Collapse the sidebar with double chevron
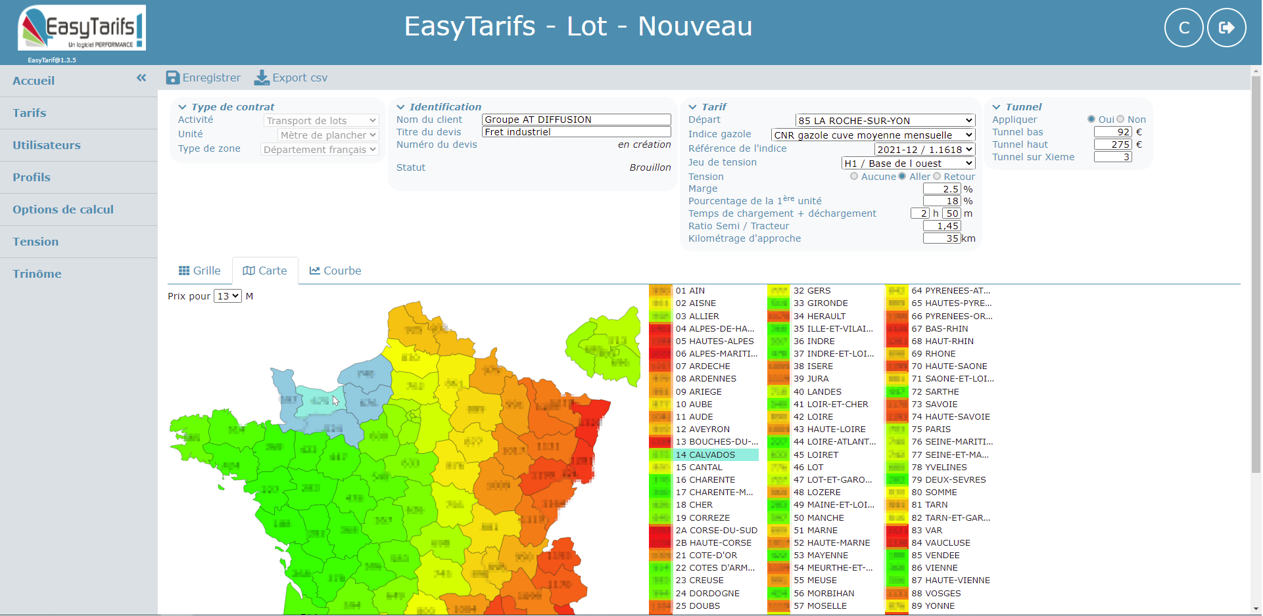Image resolution: width=1263 pixels, height=616 pixels. point(141,78)
